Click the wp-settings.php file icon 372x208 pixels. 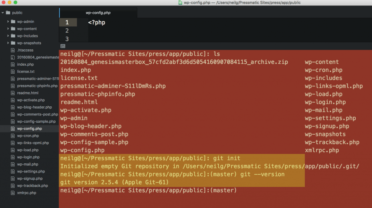(13, 171)
